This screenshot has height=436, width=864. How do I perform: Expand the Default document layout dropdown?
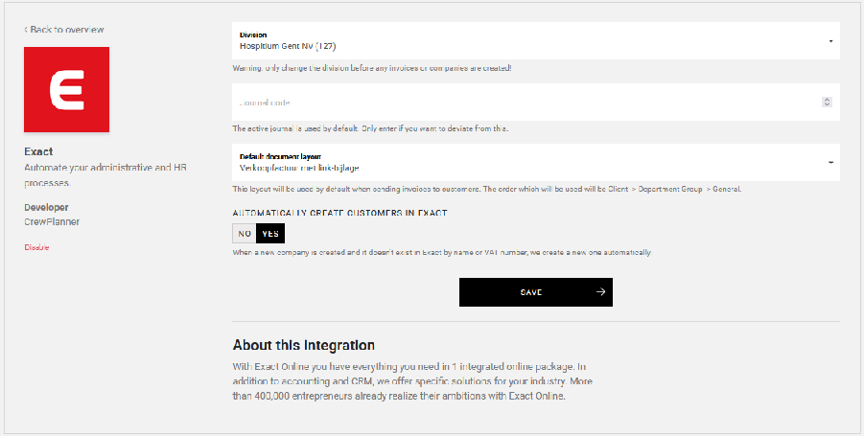527,162
